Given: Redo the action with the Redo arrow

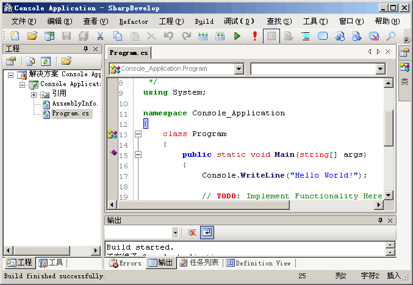Looking at the screenshot, I should click(x=186, y=36).
